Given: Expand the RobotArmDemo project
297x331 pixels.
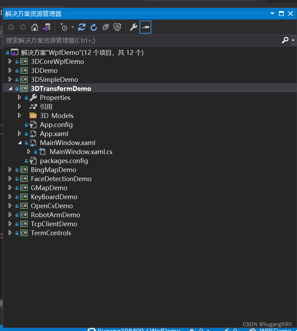Looking at the screenshot, I should [x=10, y=215].
